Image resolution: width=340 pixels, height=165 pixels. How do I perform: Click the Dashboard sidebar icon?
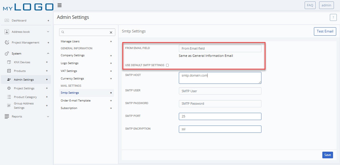click(7, 20)
